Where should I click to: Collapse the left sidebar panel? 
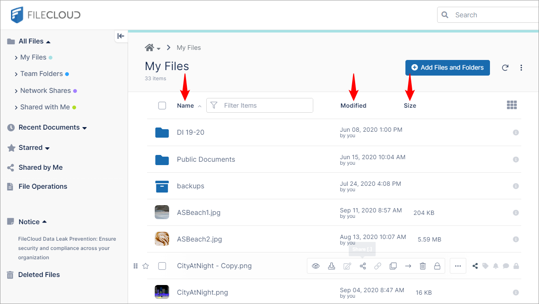[121, 36]
